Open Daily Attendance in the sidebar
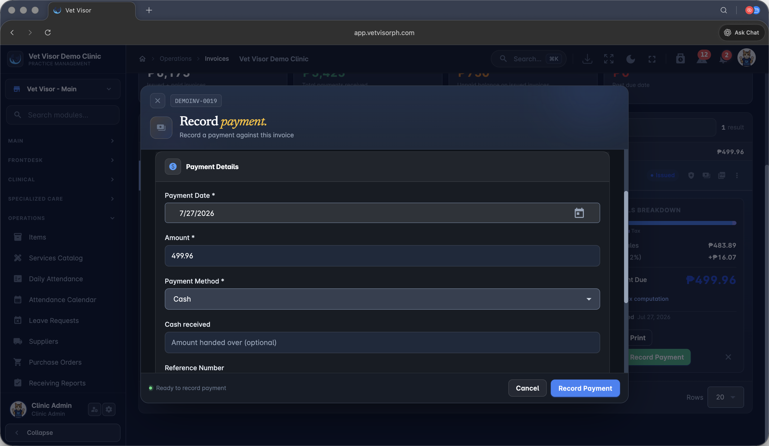 click(63, 279)
